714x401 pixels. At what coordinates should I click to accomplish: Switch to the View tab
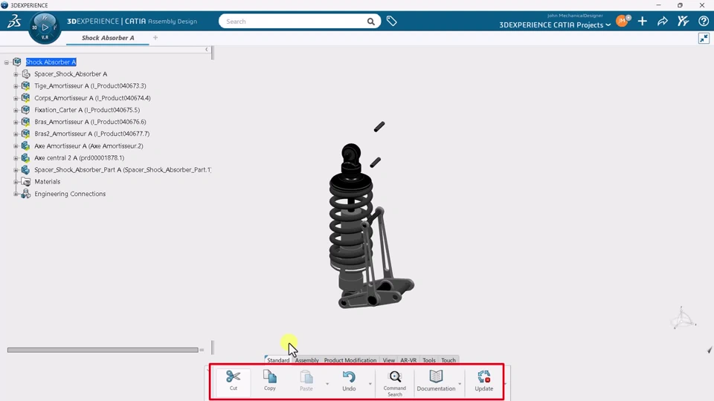389,360
